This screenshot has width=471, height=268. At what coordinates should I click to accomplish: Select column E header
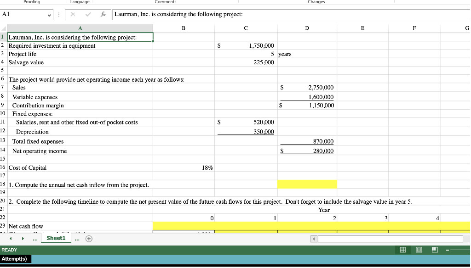pyautogui.click(x=362, y=28)
